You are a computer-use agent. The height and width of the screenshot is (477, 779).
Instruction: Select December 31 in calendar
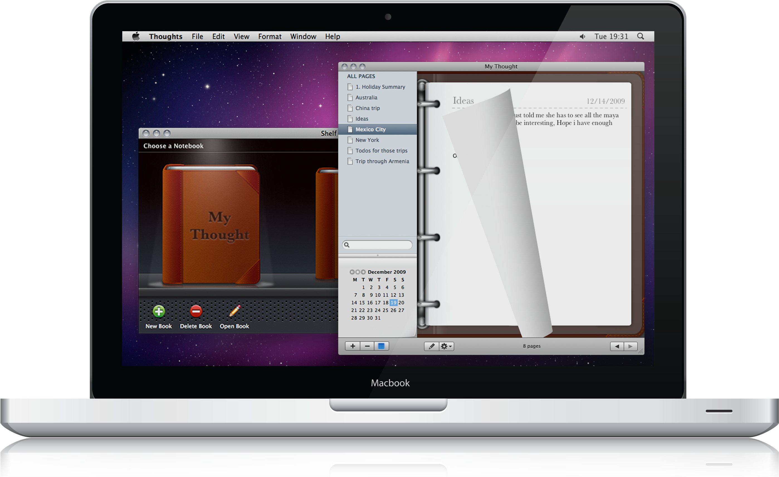[378, 318]
